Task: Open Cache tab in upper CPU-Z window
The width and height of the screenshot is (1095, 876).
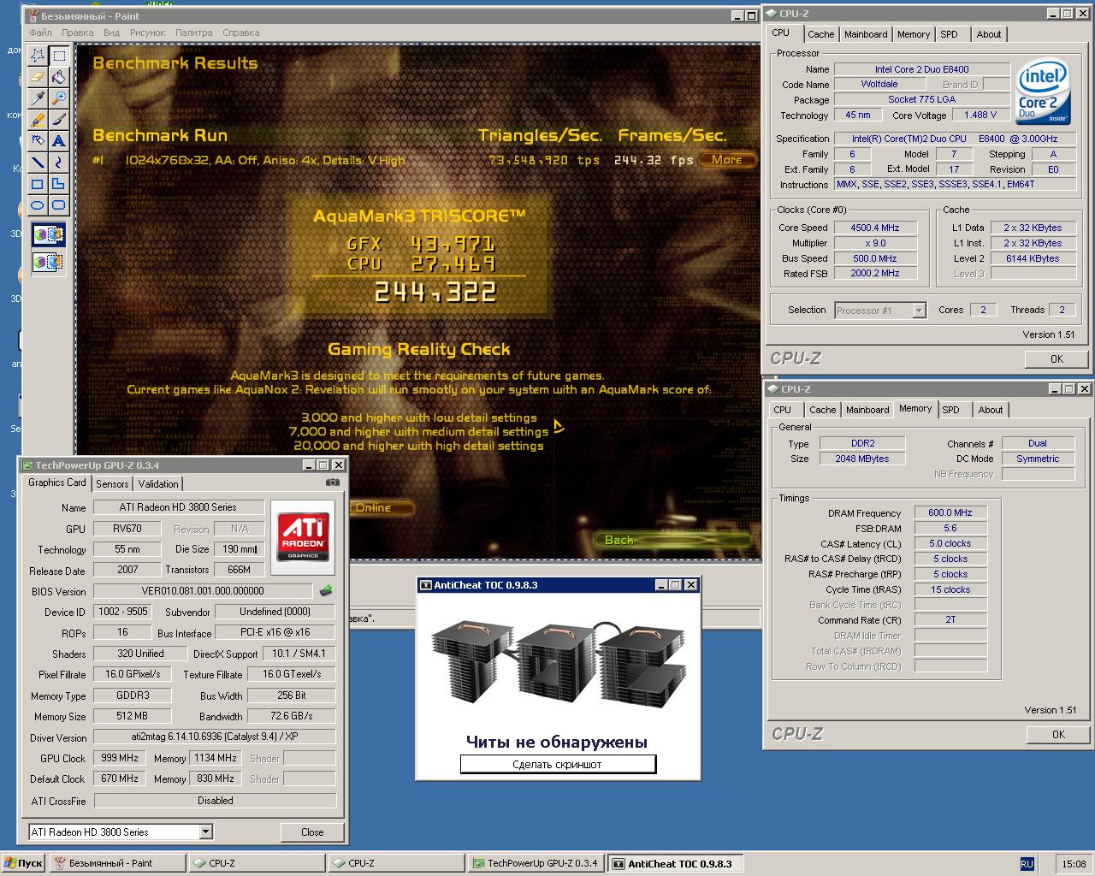Action: [x=820, y=34]
